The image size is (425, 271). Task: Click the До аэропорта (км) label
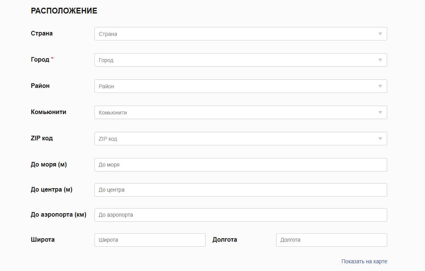coord(59,215)
